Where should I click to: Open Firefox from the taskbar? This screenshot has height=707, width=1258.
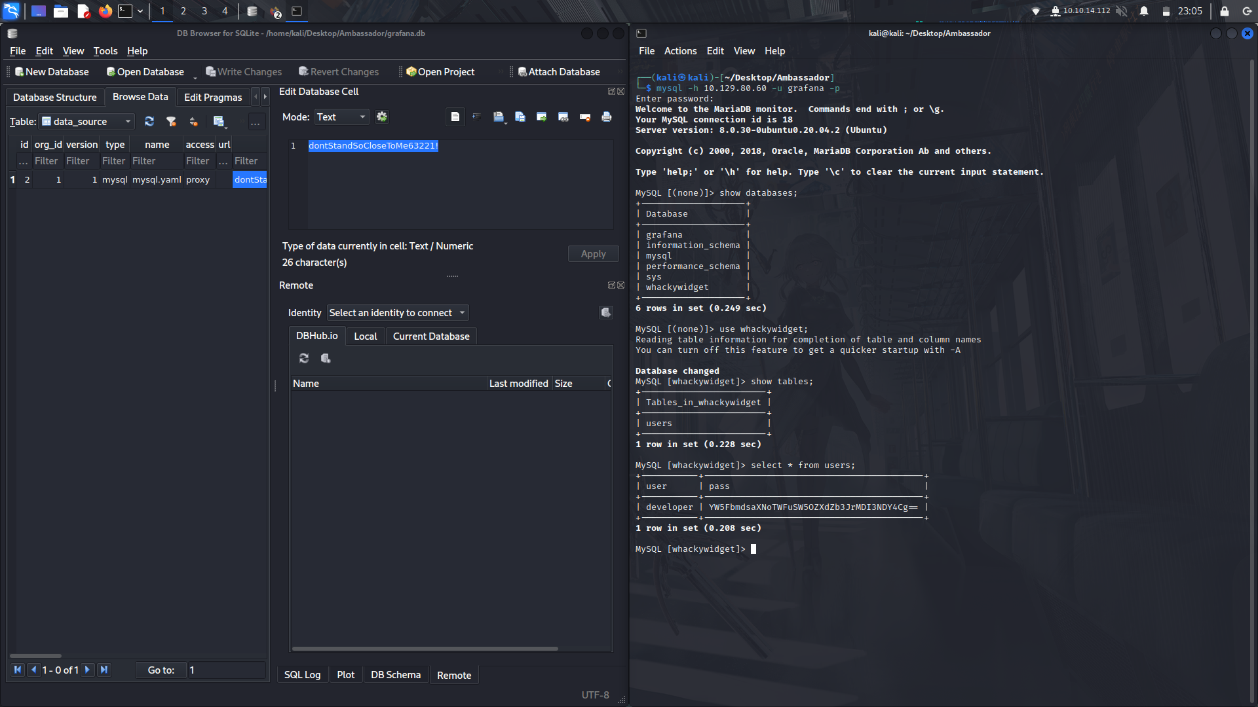105,11
